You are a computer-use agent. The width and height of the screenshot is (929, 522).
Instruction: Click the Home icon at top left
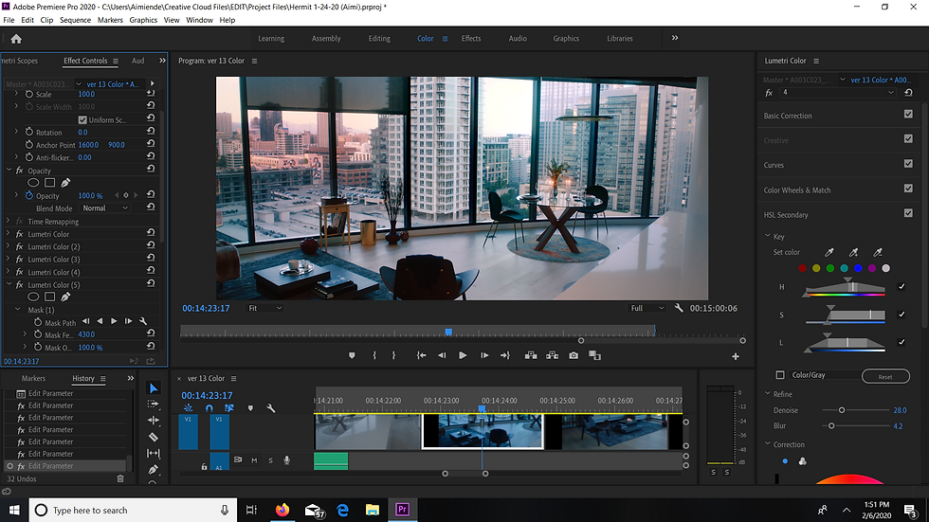[16, 39]
